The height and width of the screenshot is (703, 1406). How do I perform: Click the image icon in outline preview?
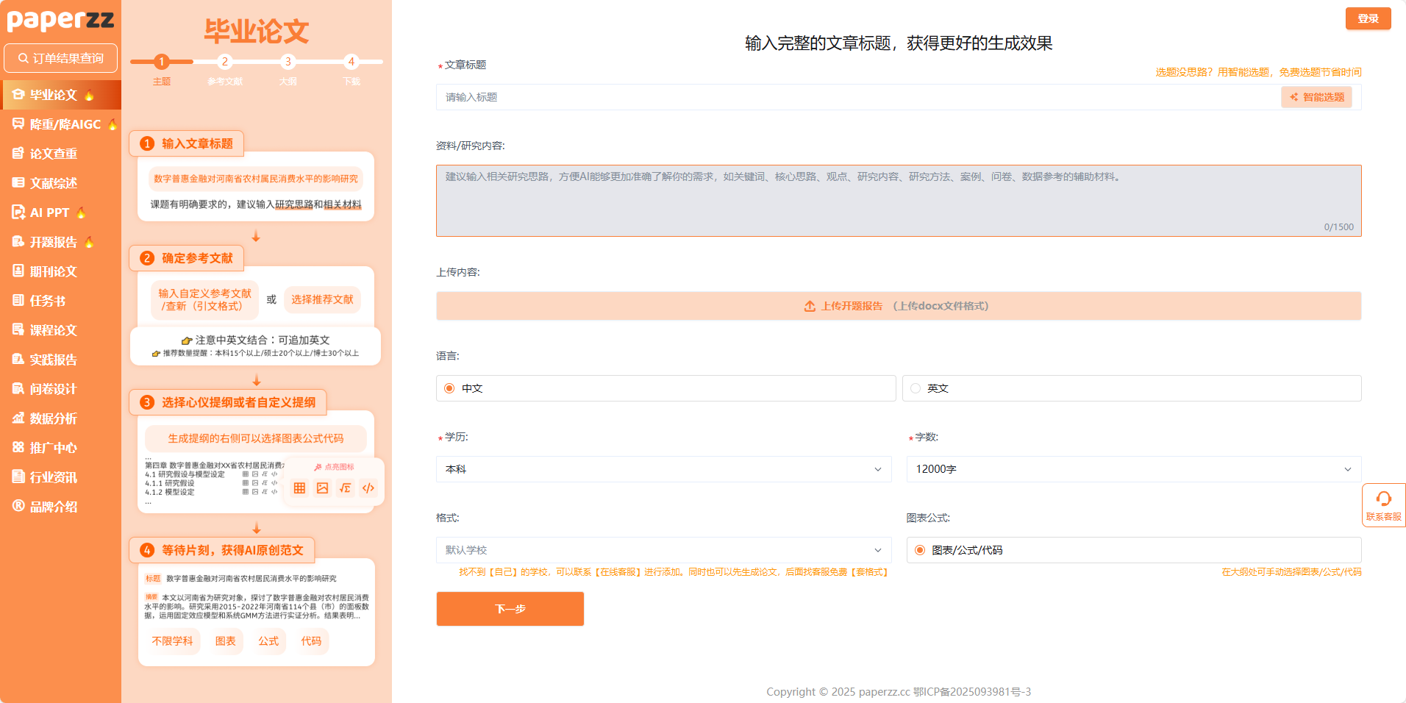pos(322,488)
